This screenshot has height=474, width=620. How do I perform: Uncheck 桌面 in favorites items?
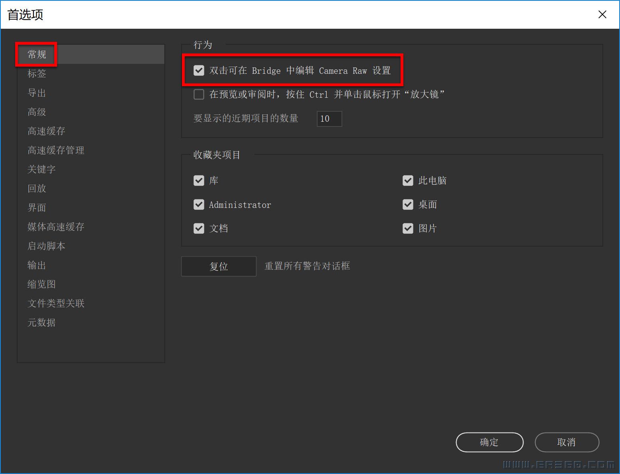coord(408,204)
